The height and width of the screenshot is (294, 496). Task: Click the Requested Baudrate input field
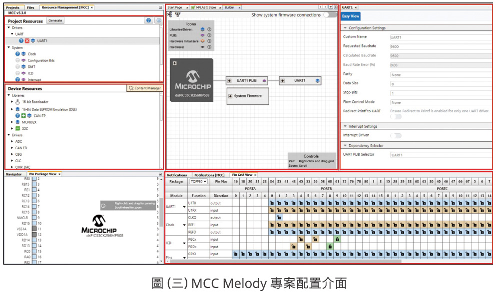tap(440, 46)
